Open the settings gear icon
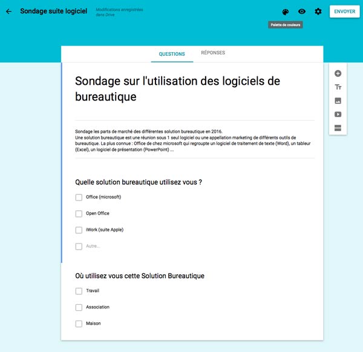The image size is (363, 352). click(x=318, y=12)
